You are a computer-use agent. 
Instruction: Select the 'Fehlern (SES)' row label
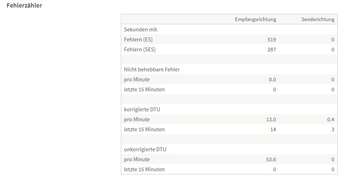tap(140, 50)
